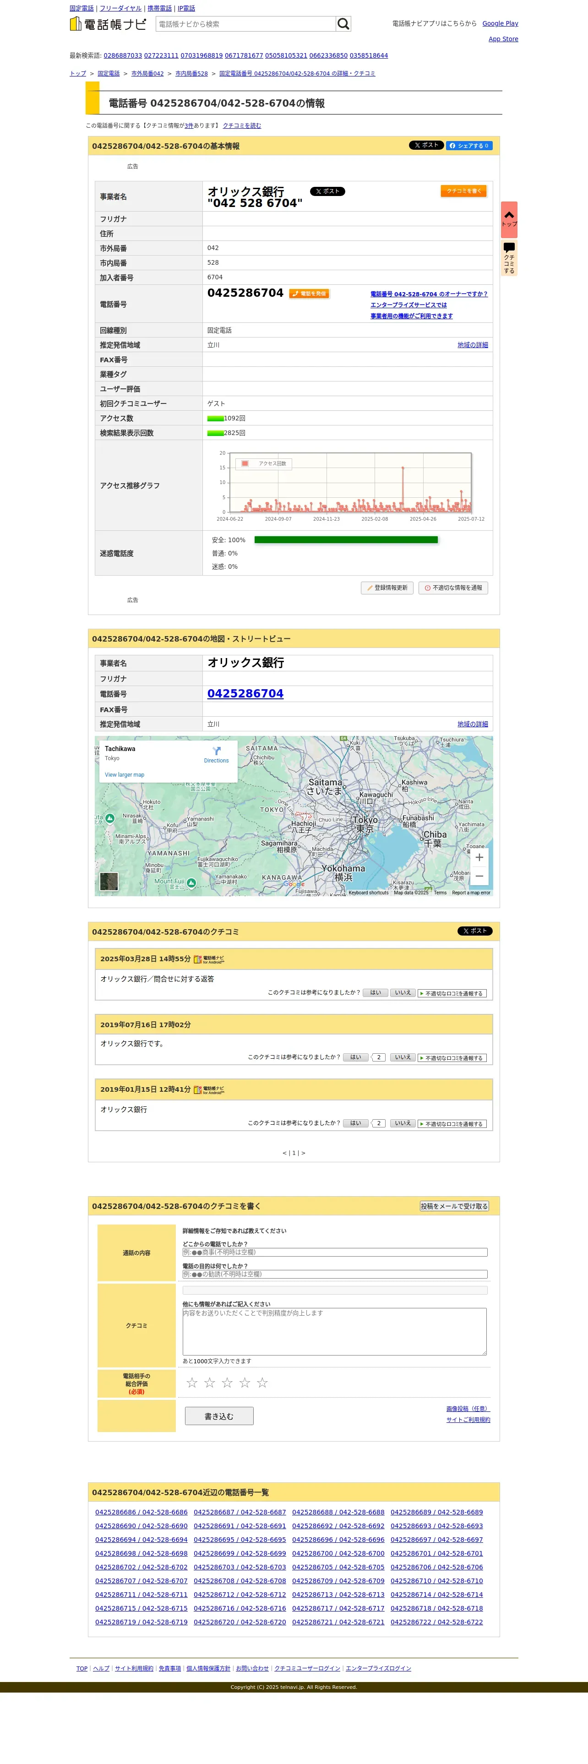Image resolution: width=588 pixels, height=1764 pixels.
Task: Click 投稿をメールで受け取る button
Action: tap(455, 1206)
